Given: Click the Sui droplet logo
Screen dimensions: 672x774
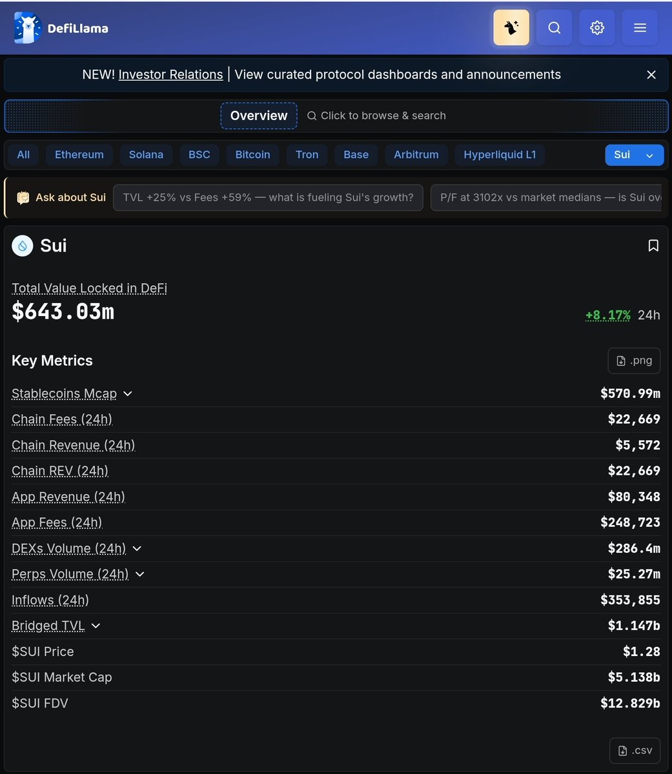Looking at the screenshot, I should [x=23, y=246].
